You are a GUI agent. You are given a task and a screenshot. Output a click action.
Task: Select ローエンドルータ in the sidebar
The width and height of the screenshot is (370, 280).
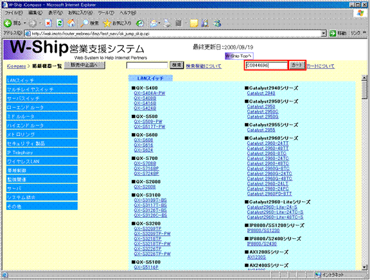point(42,107)
